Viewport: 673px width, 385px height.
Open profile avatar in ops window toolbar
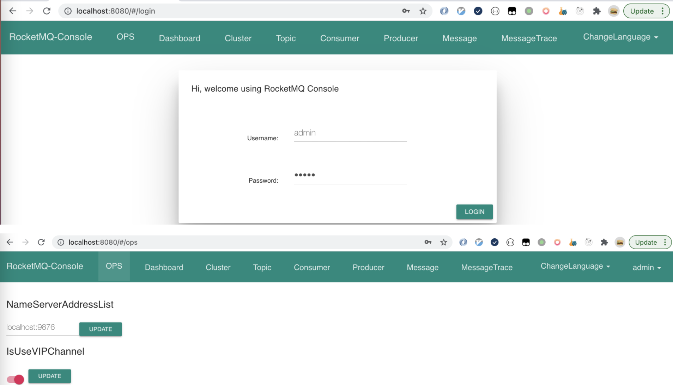pos(620,242)
